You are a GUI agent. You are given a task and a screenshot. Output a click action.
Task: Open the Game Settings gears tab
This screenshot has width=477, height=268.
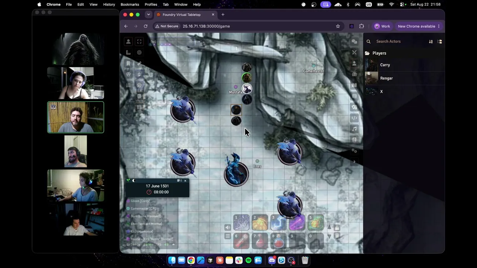[354, 151]
